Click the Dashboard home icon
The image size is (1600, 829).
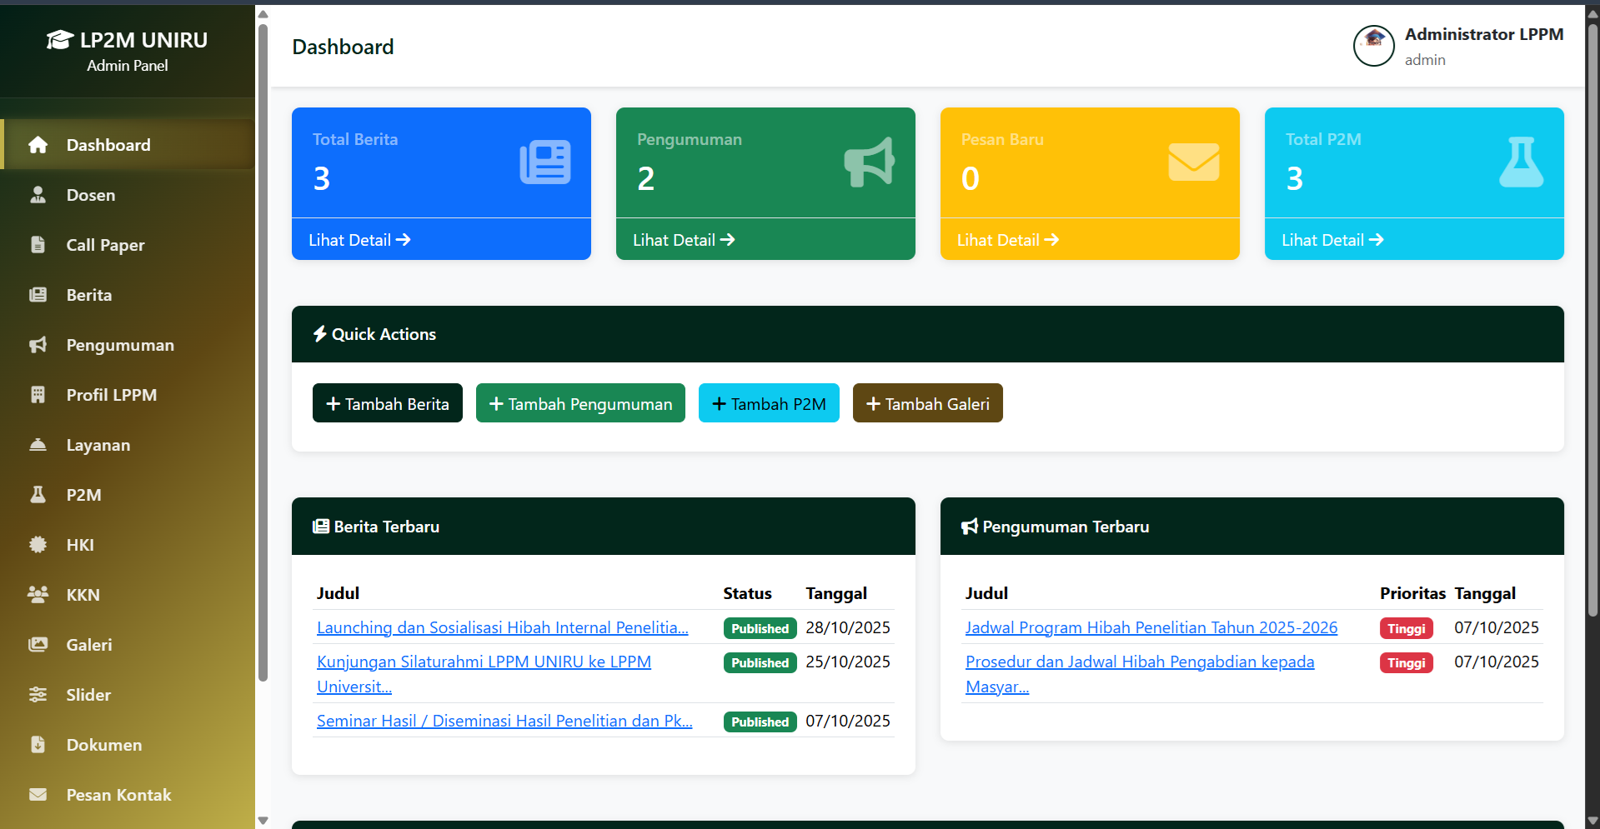(38, 144)
